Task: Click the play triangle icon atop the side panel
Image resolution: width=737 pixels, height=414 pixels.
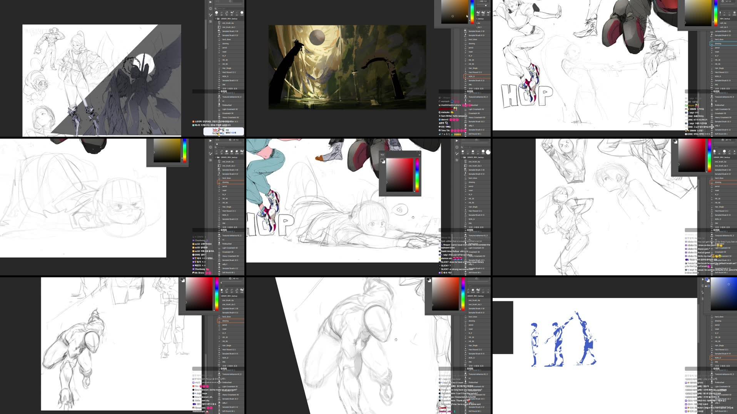Action: click(x=210, y=2)
